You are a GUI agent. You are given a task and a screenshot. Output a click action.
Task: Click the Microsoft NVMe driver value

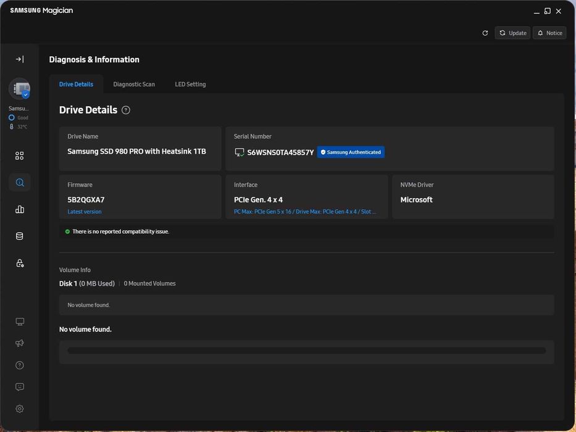(416, 200)
